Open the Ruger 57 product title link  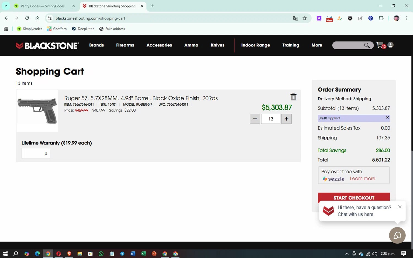(141, 98)
